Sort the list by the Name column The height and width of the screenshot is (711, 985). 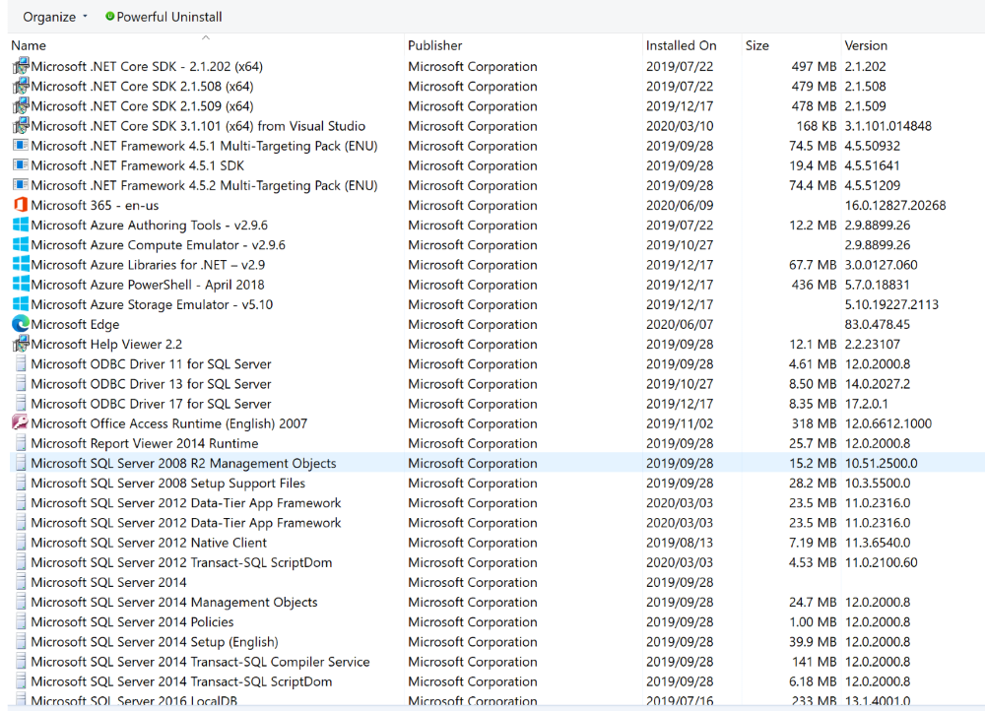coord(30,45)
